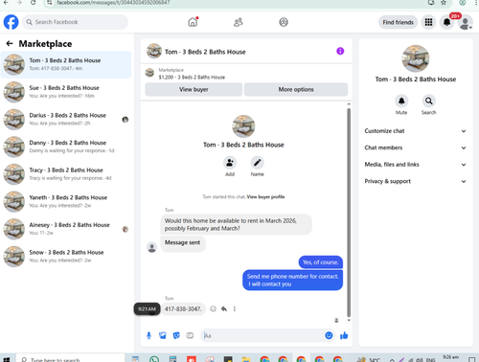
Task: Choose a sticker icon
Action: [176, 335]
